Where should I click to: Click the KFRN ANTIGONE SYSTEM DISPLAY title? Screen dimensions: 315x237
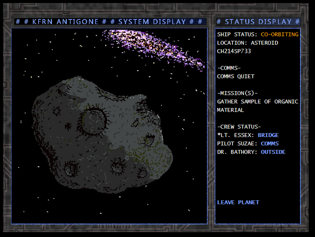[x=109, y=21]
